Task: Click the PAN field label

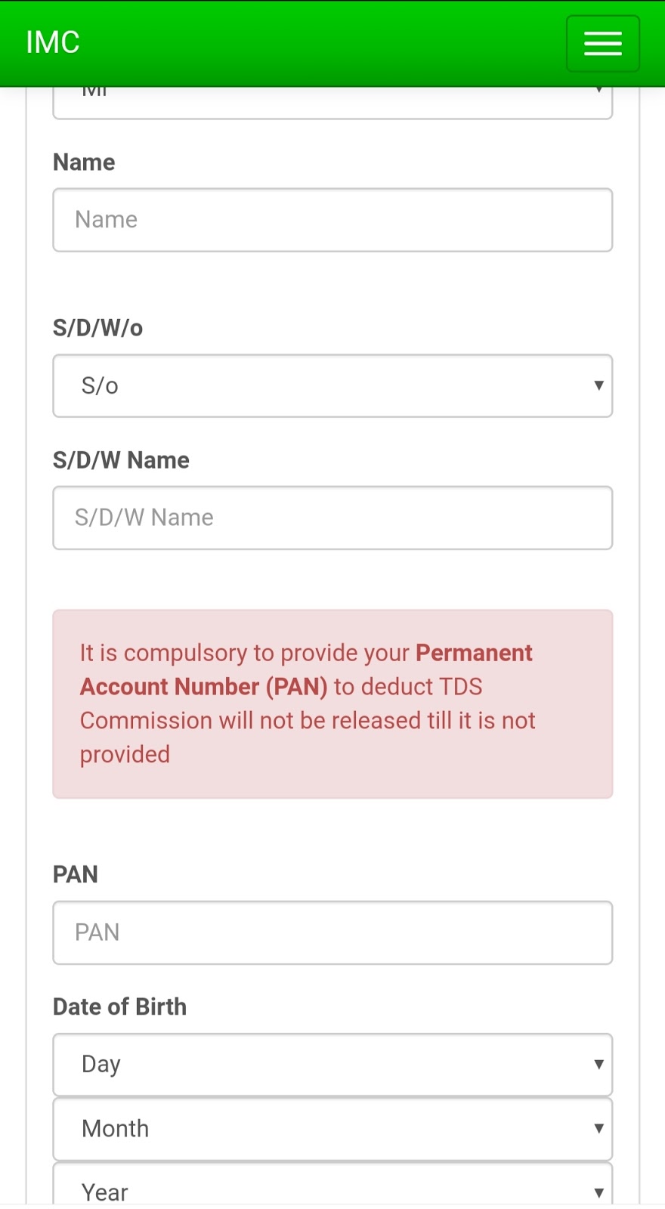Action: point(76,874)
